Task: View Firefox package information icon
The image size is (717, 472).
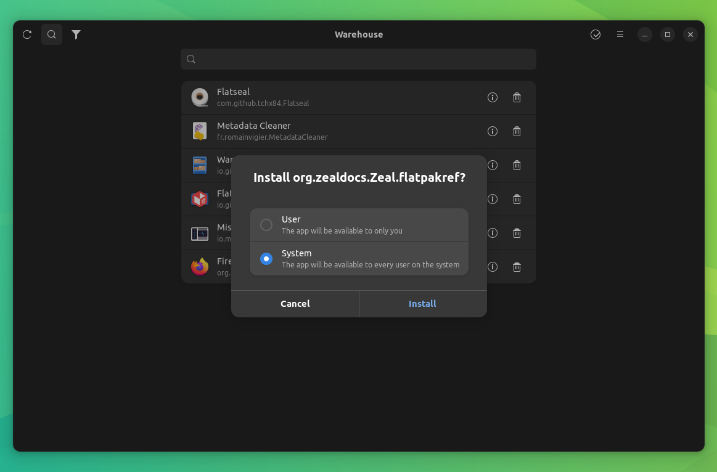Action: [492, 267]
